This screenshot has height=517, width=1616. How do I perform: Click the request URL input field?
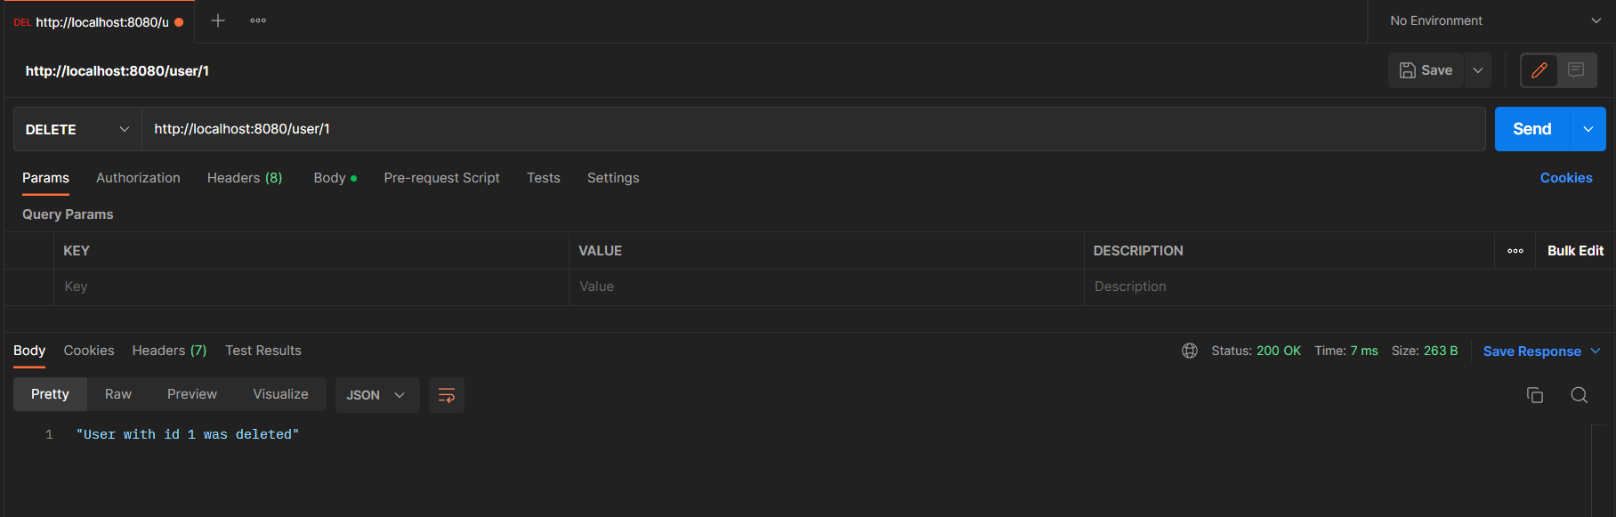801,129
